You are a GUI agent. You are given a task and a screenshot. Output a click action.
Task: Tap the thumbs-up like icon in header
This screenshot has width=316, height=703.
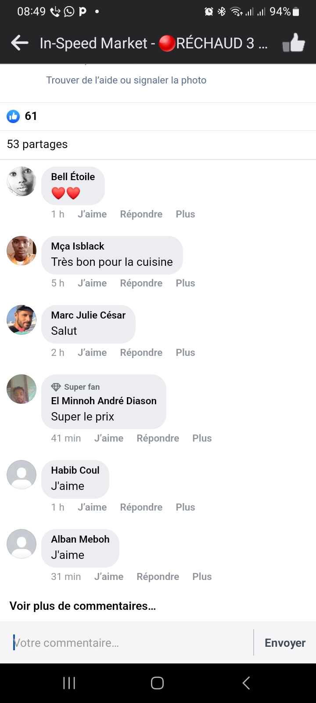coord(294,43)
